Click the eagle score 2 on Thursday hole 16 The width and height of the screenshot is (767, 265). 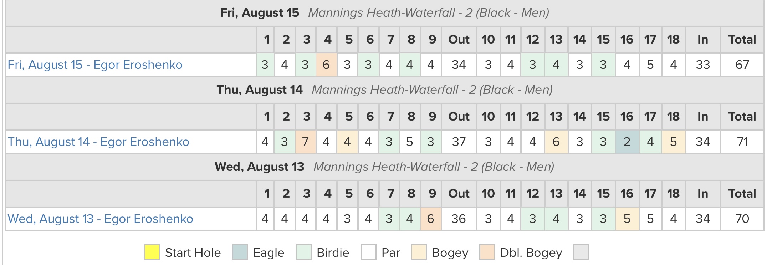coord(627,142)
